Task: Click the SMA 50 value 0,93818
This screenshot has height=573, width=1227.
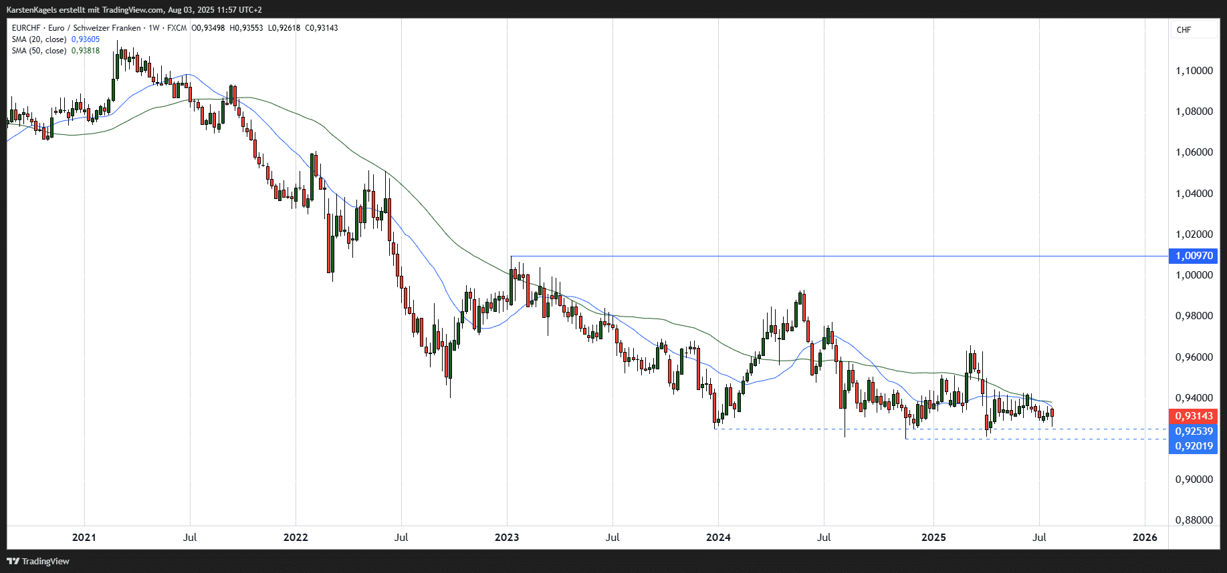Action: click(x=86, y=51)
